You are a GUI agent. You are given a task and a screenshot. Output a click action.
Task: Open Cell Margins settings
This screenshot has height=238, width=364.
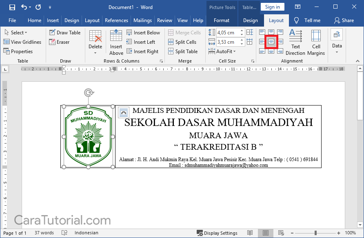pos(316,43)
